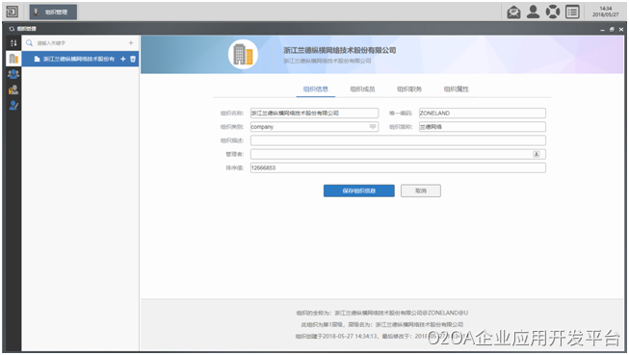Click the bold company name header
The width and height of the screenshot is (629, 355).
click(340, 50)
